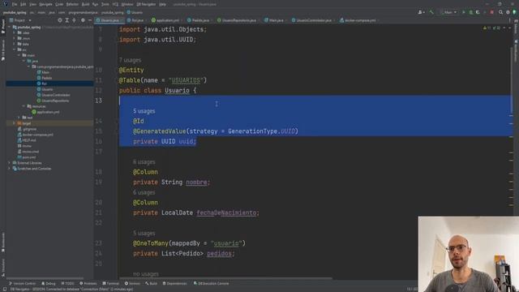The height and width of the screenshot is (292, 519).
Task: Open IDE settings gear icon in toolbar
Action: pos(508,12)
